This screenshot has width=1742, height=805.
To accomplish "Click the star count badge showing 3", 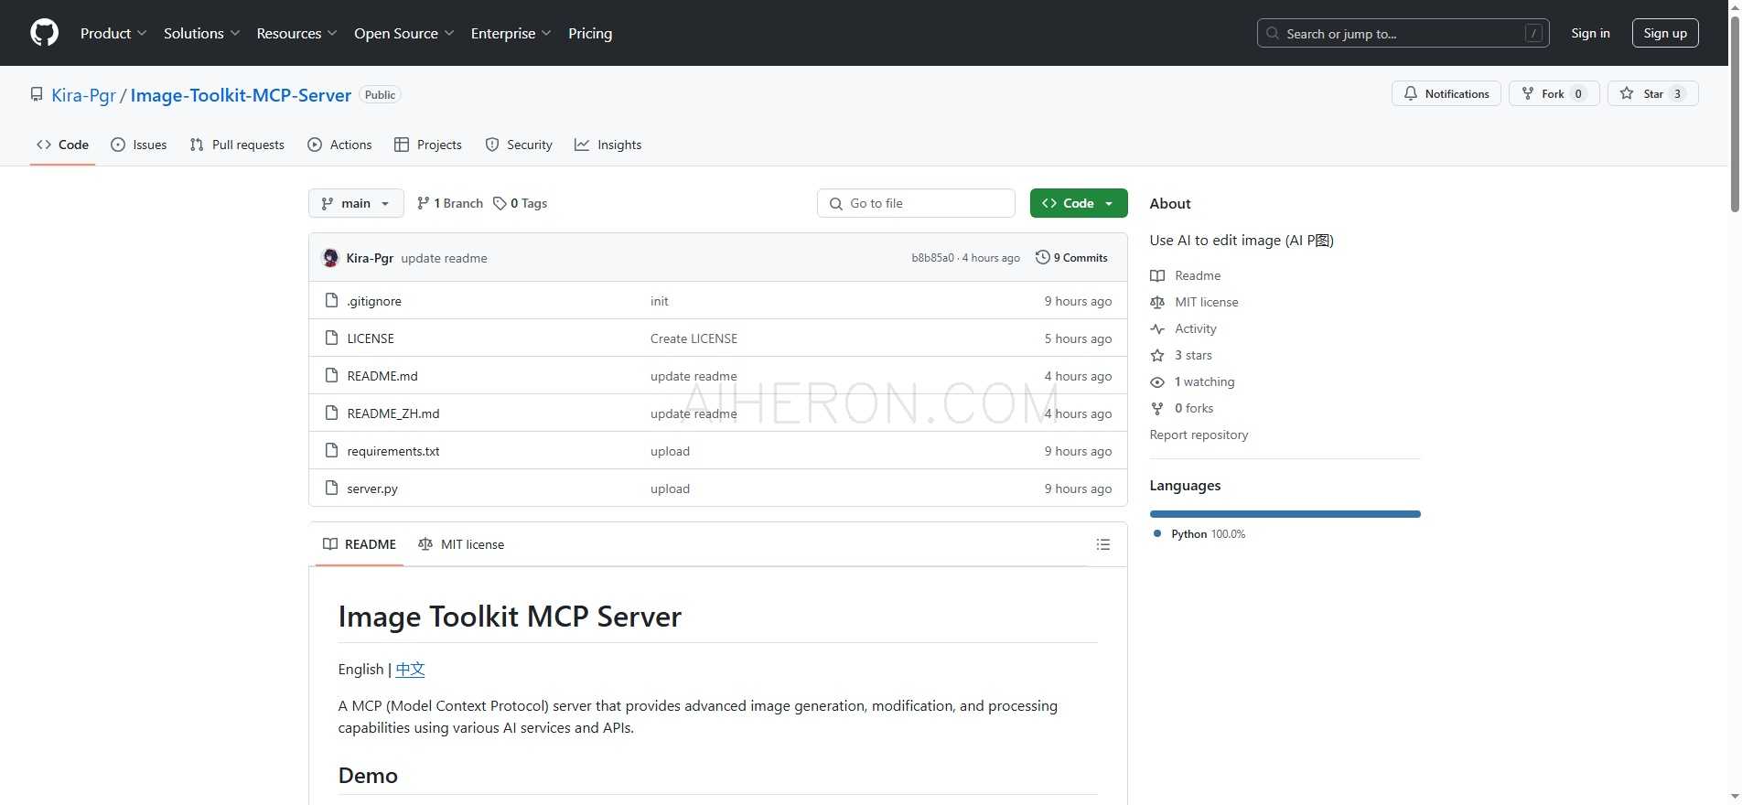I will (x=1677, y=93).
